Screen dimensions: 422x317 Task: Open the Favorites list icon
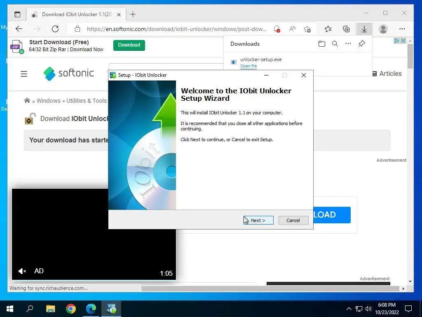click(x=328, y=29)
